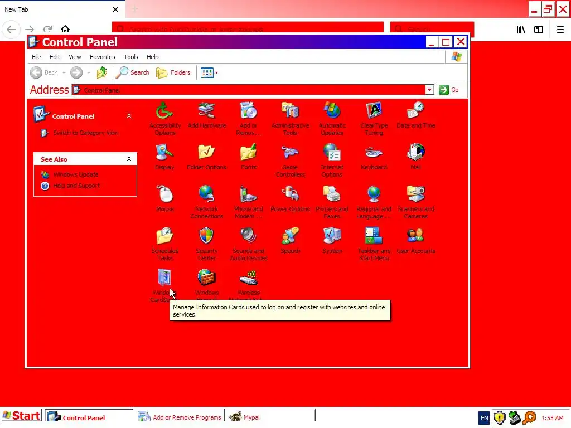
Task: Open the Forward button history dropdown arrow
Action: tap(89, 73)
